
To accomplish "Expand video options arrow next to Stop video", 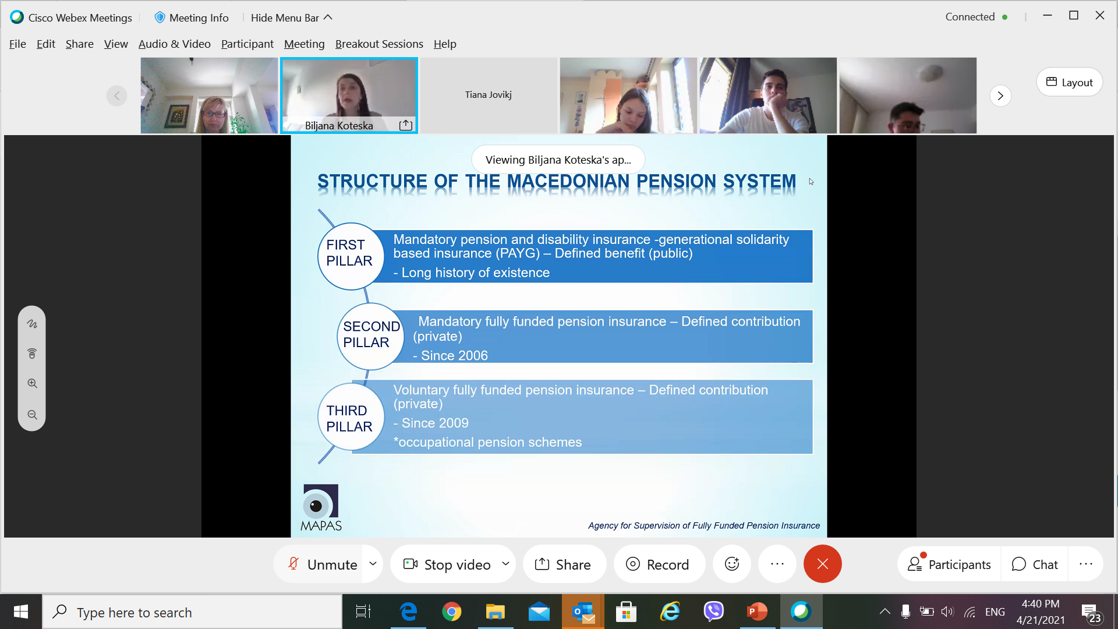I will click(505, 564).
